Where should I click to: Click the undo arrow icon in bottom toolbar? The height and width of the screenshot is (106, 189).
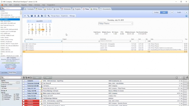(29, 78)
